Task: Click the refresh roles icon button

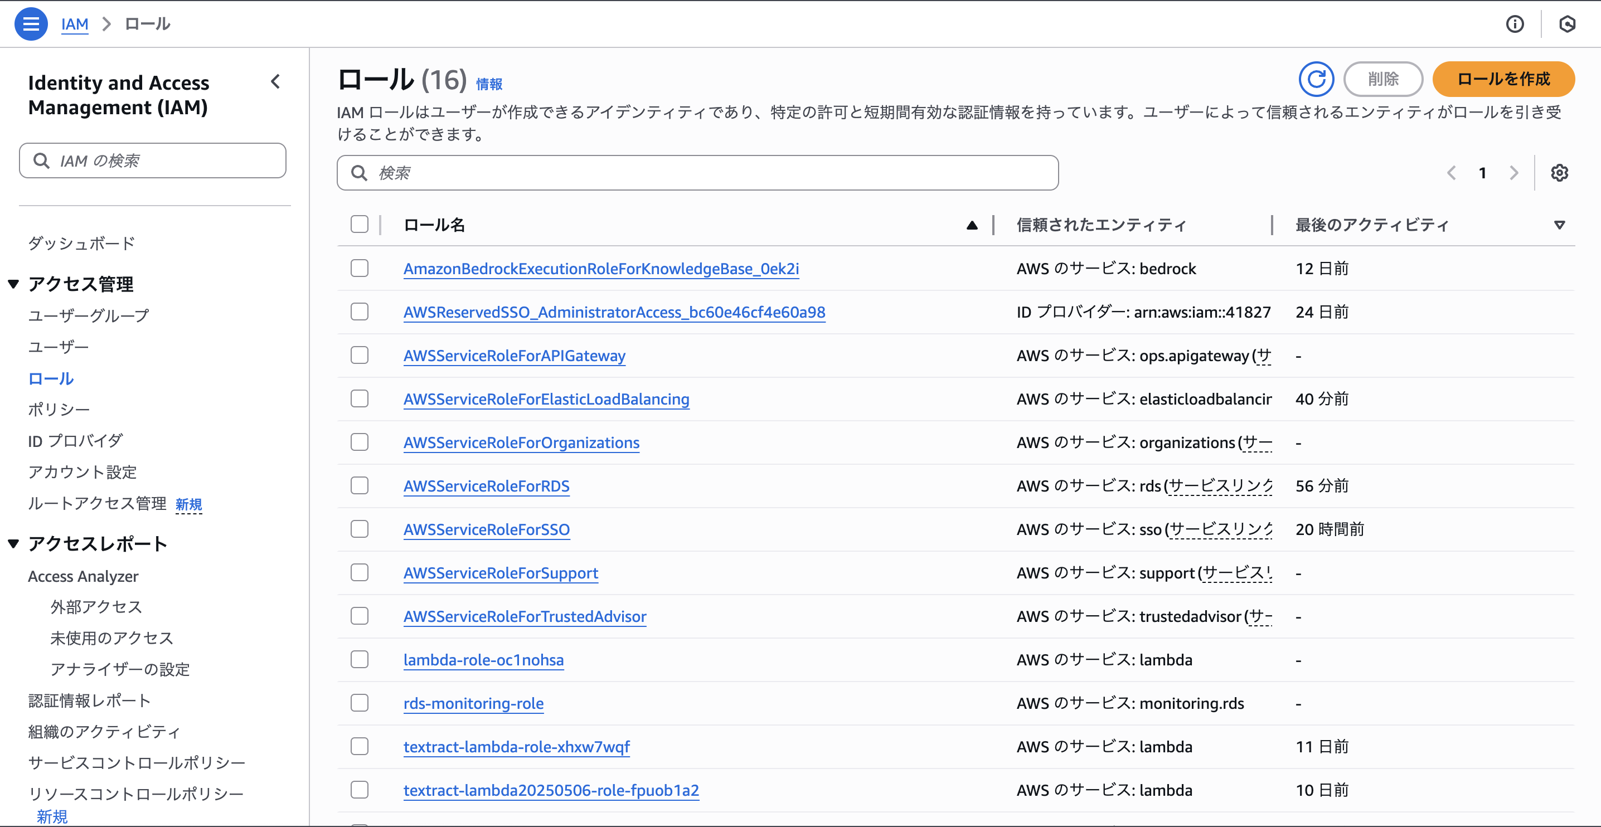Action: point(1316,79)
